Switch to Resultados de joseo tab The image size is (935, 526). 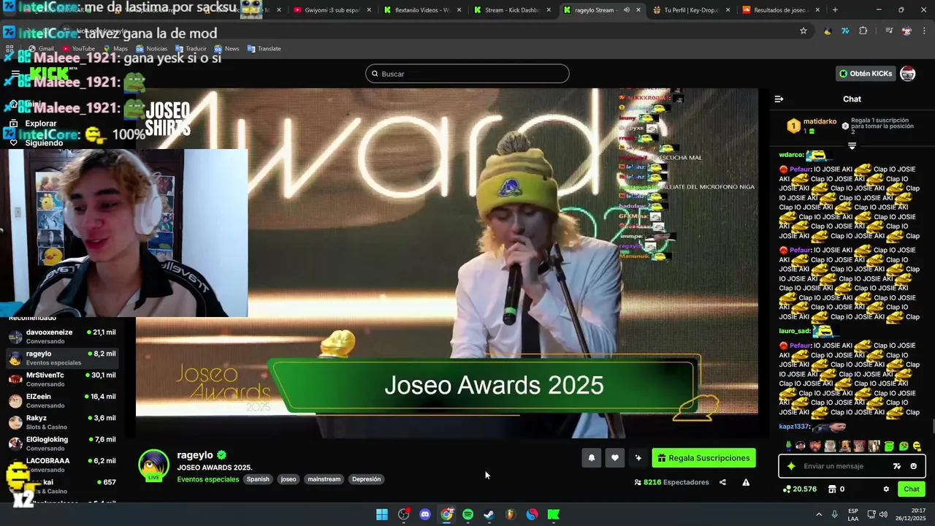(x=780, y=10)
